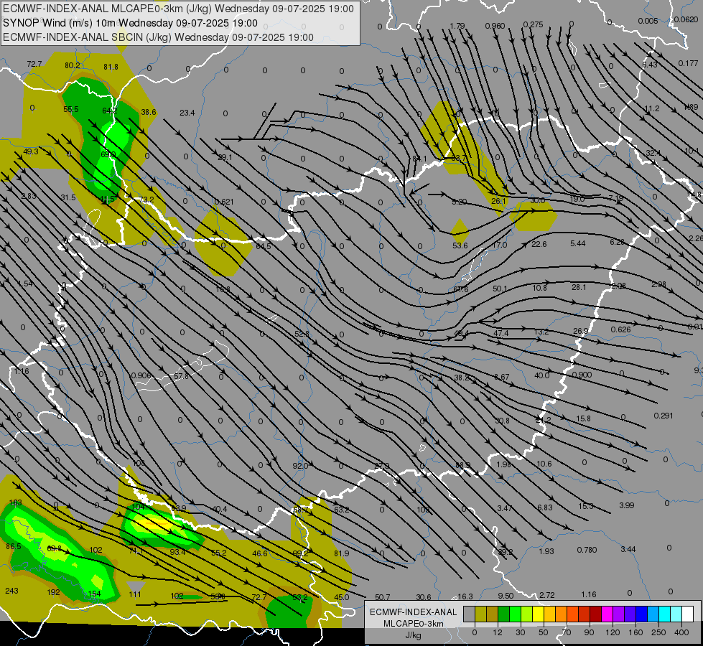Pick the pure blue swatch before 250
703x646 pixels.
641,614
